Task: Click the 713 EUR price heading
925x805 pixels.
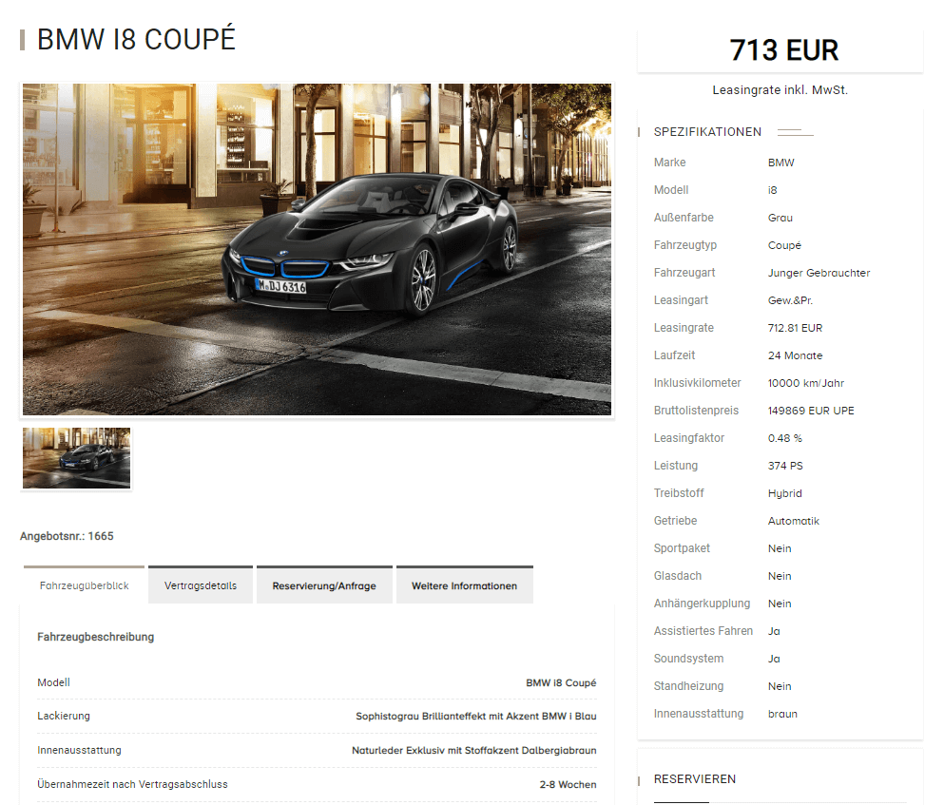Action: [x=783, y=50]
